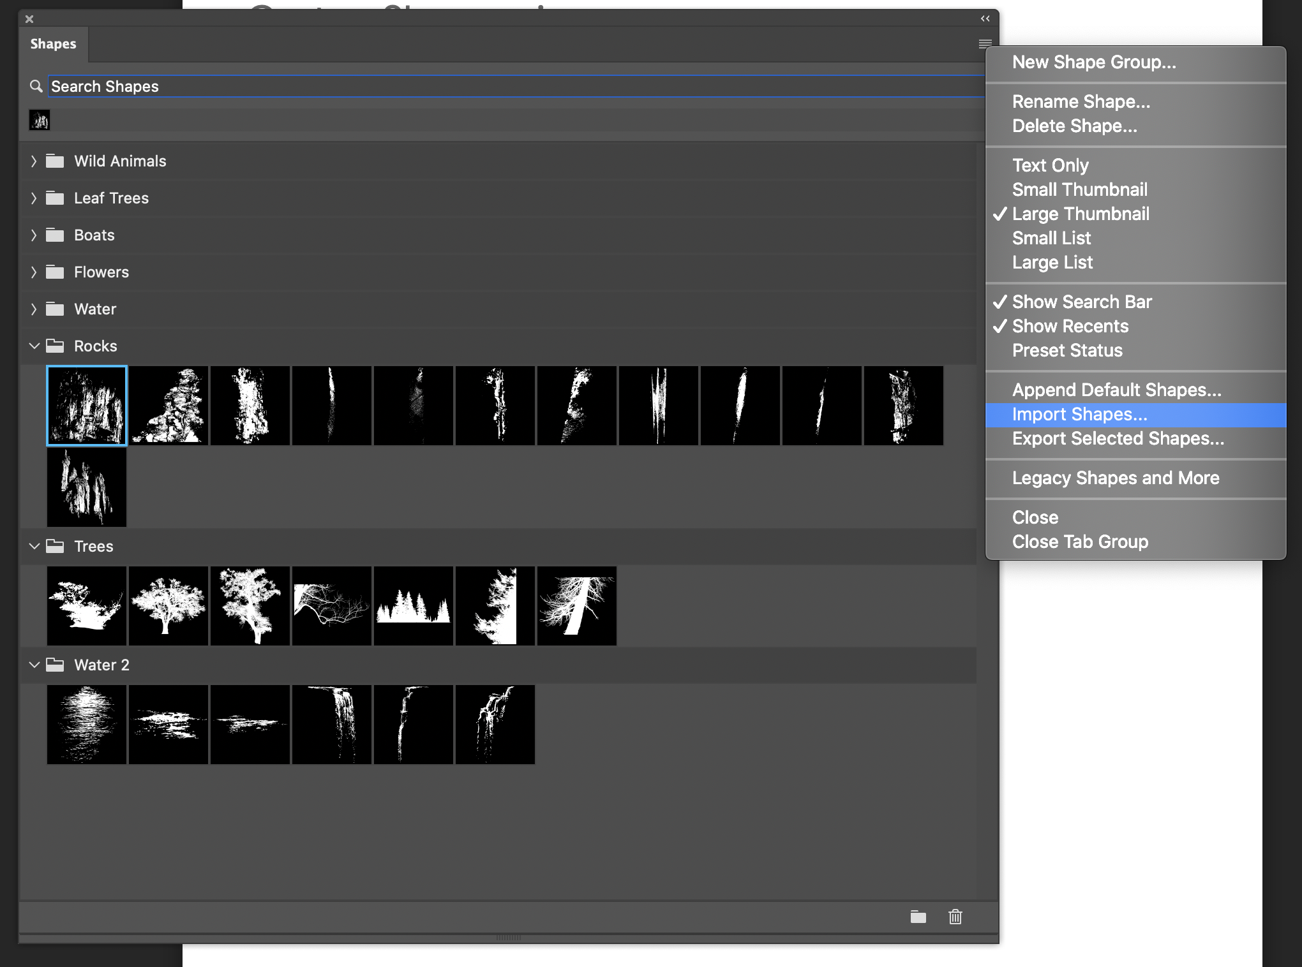Click the Water 2 folder icon

(55, 665)
